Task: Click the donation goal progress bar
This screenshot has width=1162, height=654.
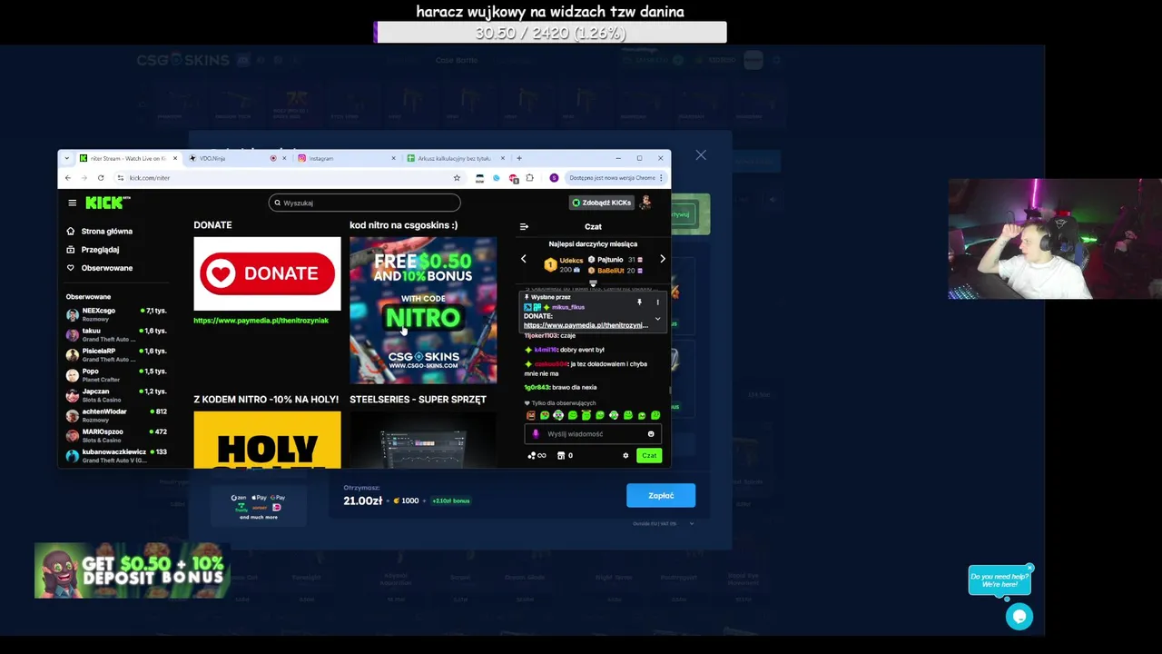Action: click(x=550, y=33)
